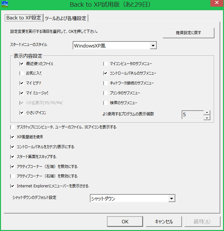Screen dimensions: 224x231
Task: Toggle コントロールパネルをカテゴリ表示にする checkbox
Action: coord(13,147)
